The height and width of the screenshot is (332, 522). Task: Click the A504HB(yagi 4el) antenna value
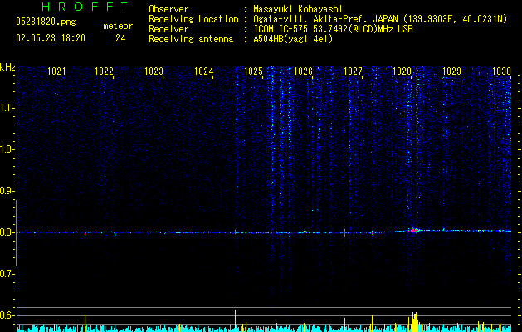pos(293,39)
